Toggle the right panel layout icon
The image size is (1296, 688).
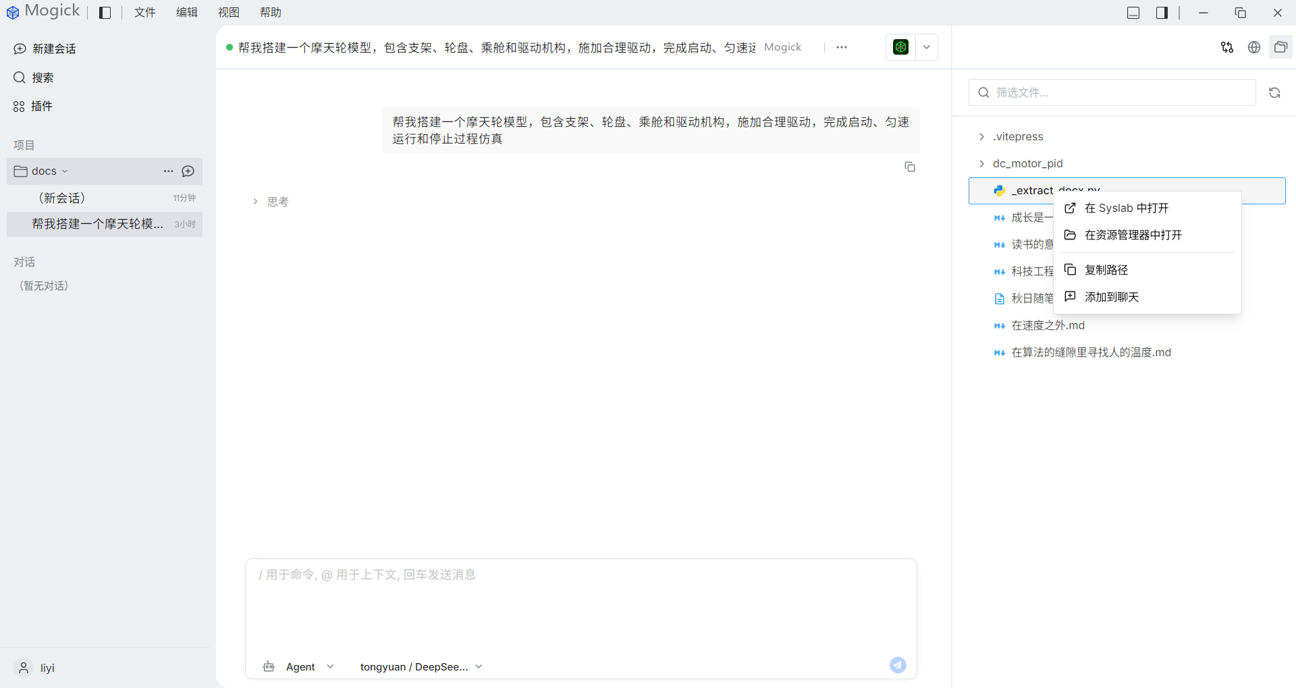[x=1162, y=13]
